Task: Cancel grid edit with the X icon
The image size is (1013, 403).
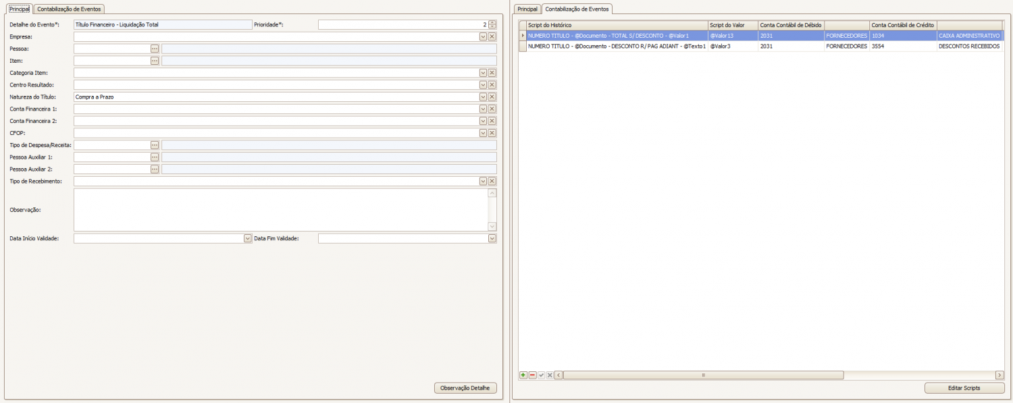Action: [x=550, y=375]
